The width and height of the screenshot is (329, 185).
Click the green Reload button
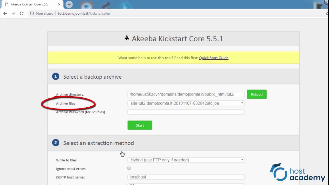tap(257, 94)
